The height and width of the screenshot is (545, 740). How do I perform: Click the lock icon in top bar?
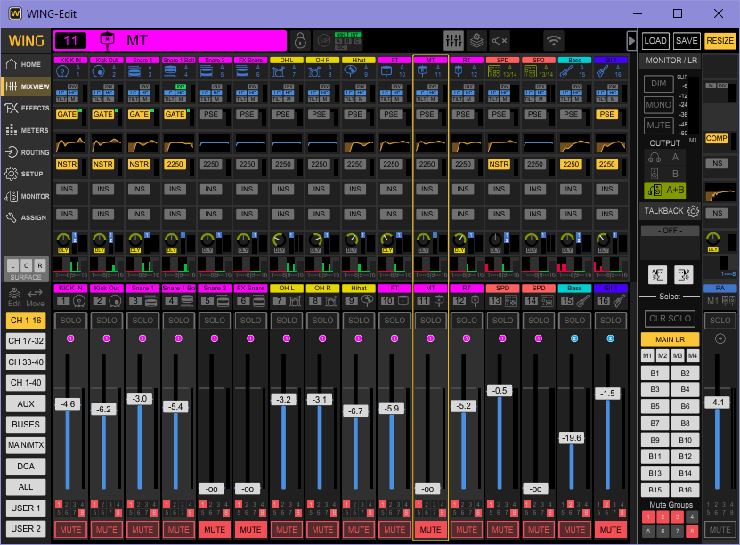click(301, 40)
